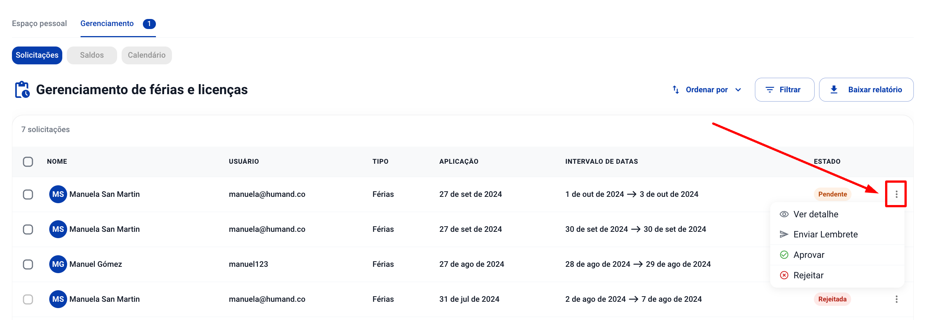Select the Manuel Gómez row checkbox
This screenshot has width=925, height=320.
[28, 265]
